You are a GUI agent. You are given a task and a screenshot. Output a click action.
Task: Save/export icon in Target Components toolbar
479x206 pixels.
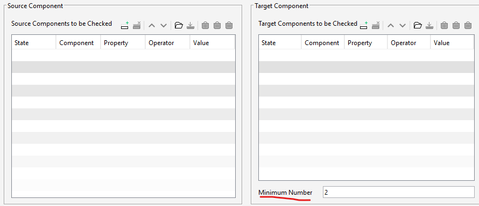click(429, 26)
